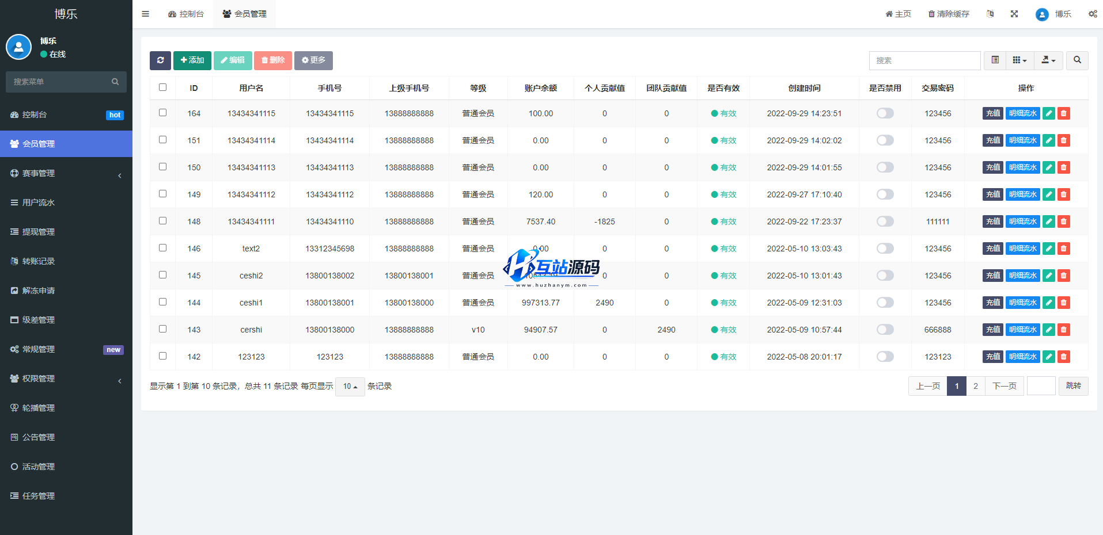1103x535 pixels.
Task: Click the search magnifier button beside export
Action: point(1077,60)
